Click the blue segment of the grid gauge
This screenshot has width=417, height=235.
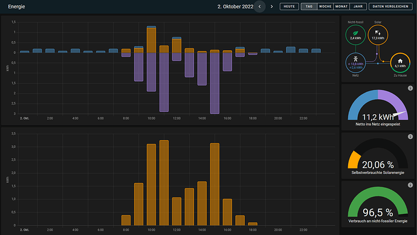pyautogui.click(x=360, y=102)
